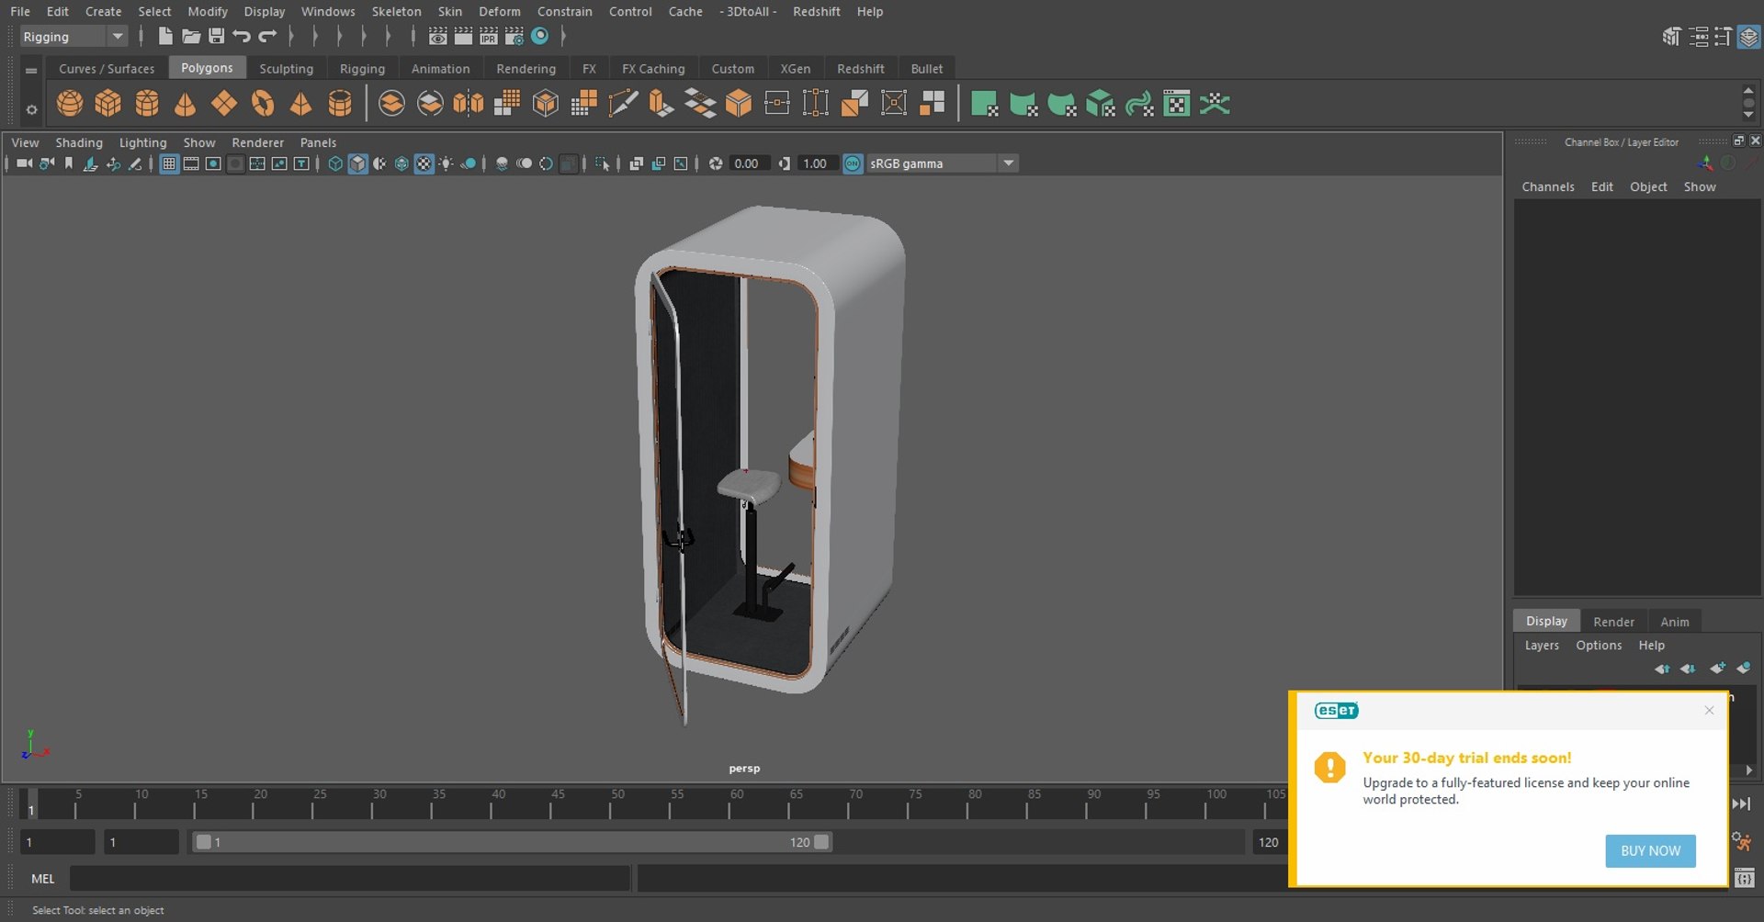Toggle textured display in viewport
The height and width of the screenshot is (922, 1764).
click(x=424, y=163)
